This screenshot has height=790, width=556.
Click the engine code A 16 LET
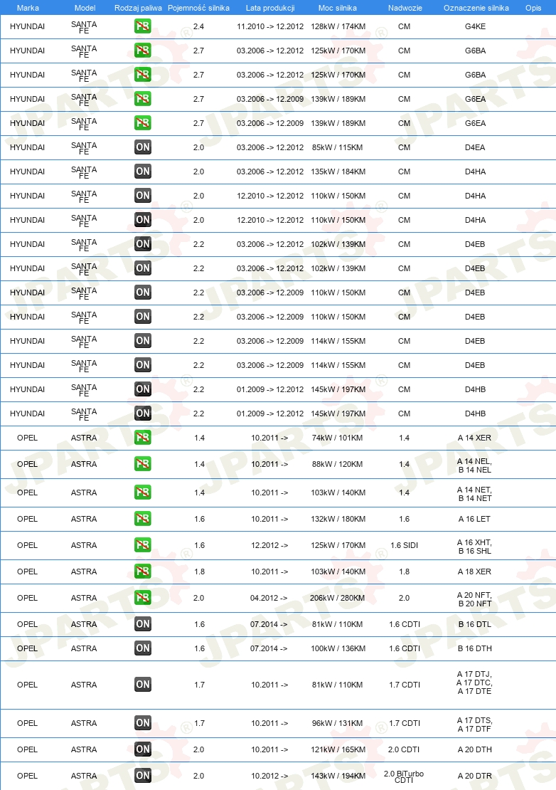[x=474, y=519]
